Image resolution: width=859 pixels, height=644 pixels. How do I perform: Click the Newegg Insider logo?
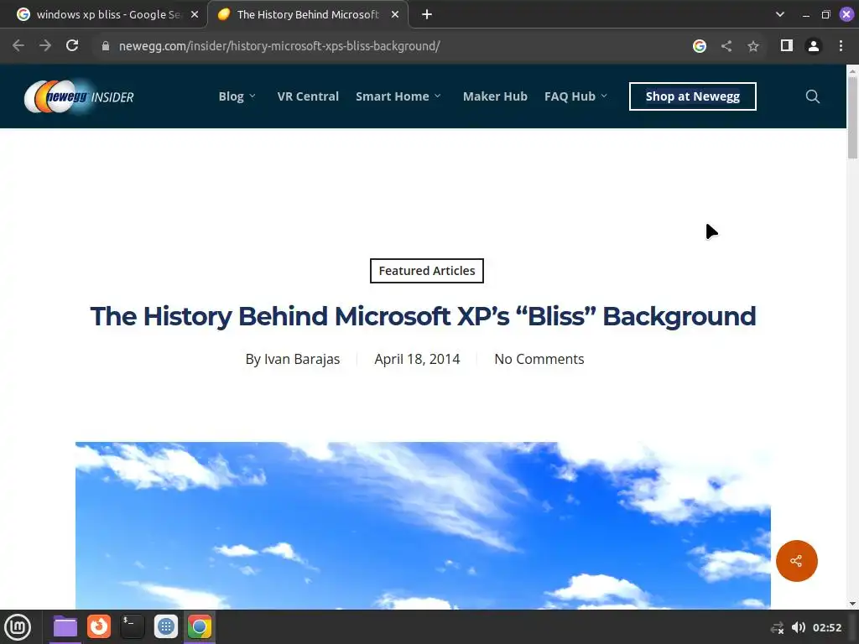(79, 97)
